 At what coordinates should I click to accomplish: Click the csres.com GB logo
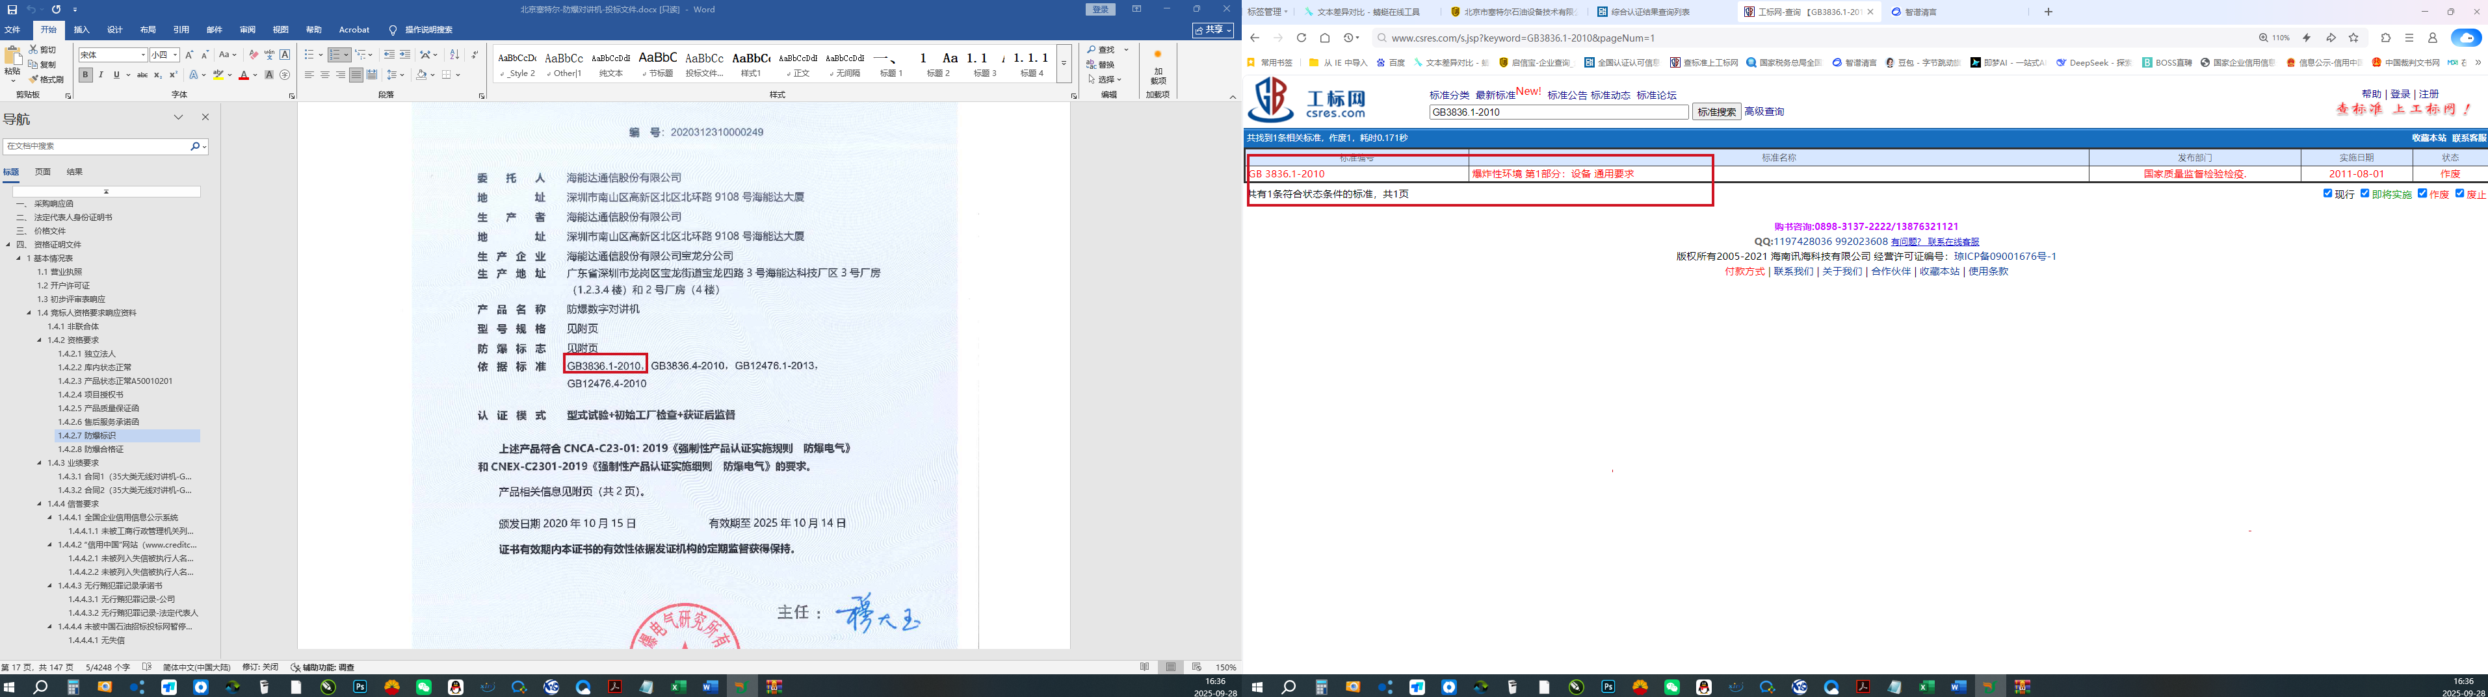click(1271, 99)
